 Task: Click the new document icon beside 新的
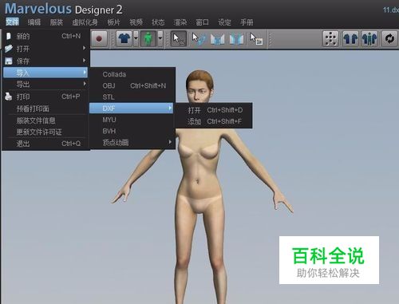9,36
